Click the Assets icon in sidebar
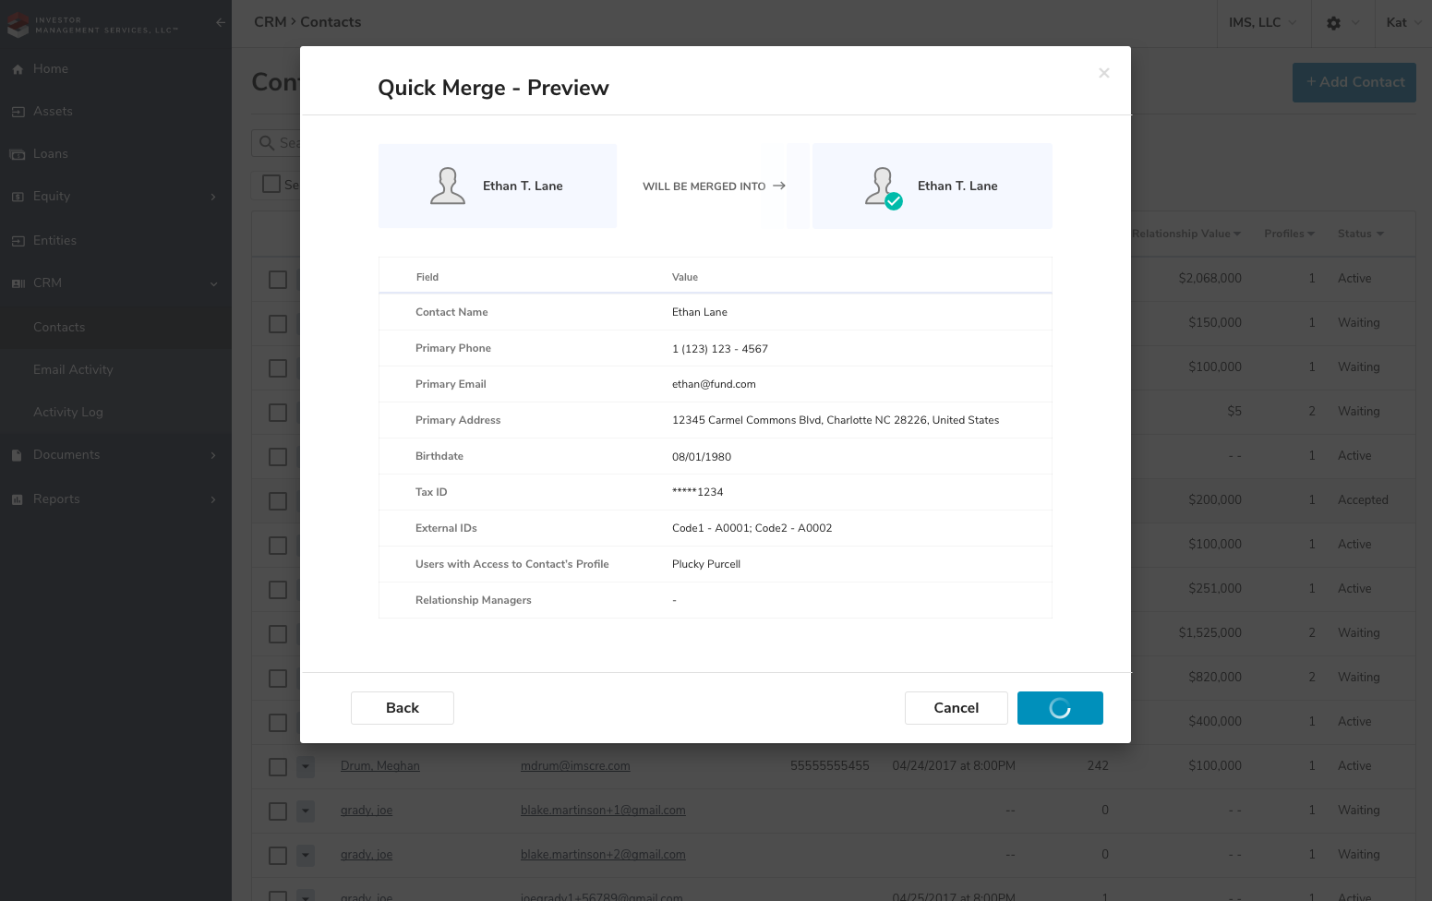Screen dimensions: 1432x901 pyautogui.click(x=18, y=112)
